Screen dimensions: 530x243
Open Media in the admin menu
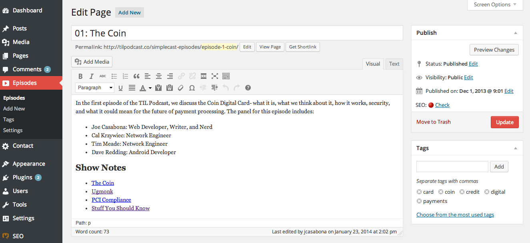click(x=31, y=42)
